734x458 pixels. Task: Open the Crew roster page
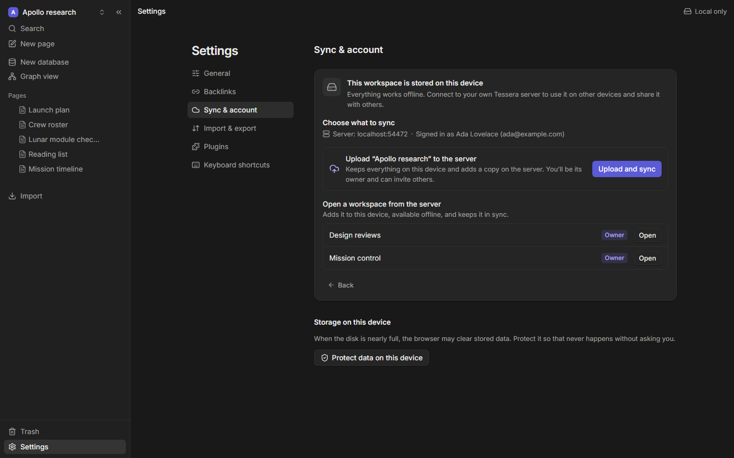tap(65, 125)
